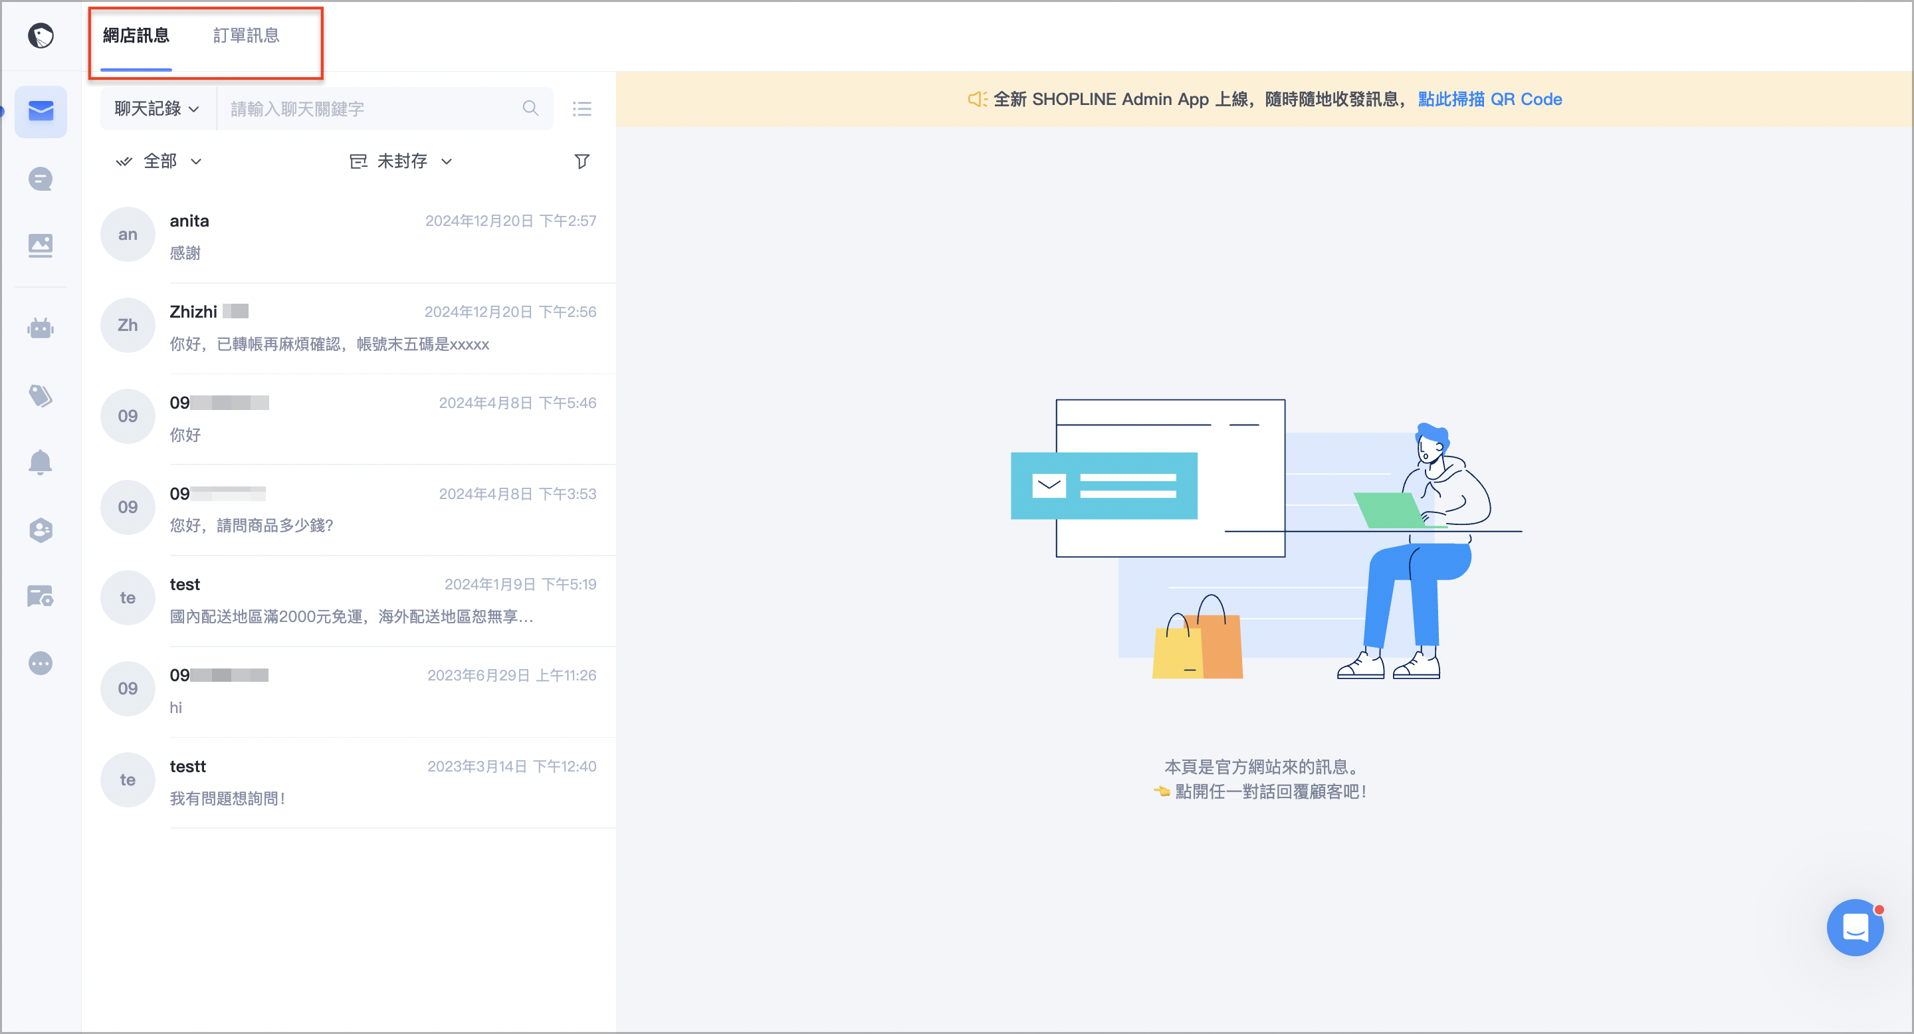Expand the 未封存 archive dropdown
This screenshot has height=1034, width=1914.
pos(401,161)
